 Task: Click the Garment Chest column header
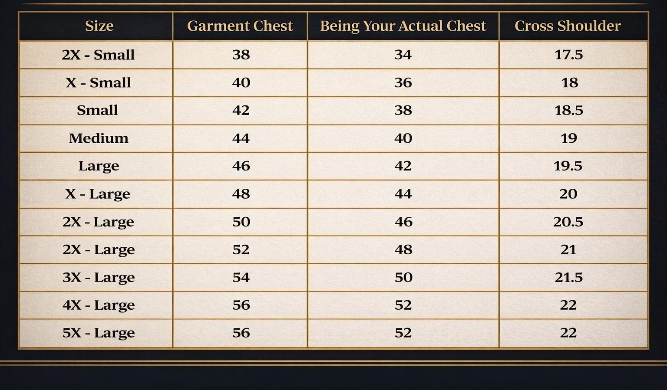tap(240, 26)
